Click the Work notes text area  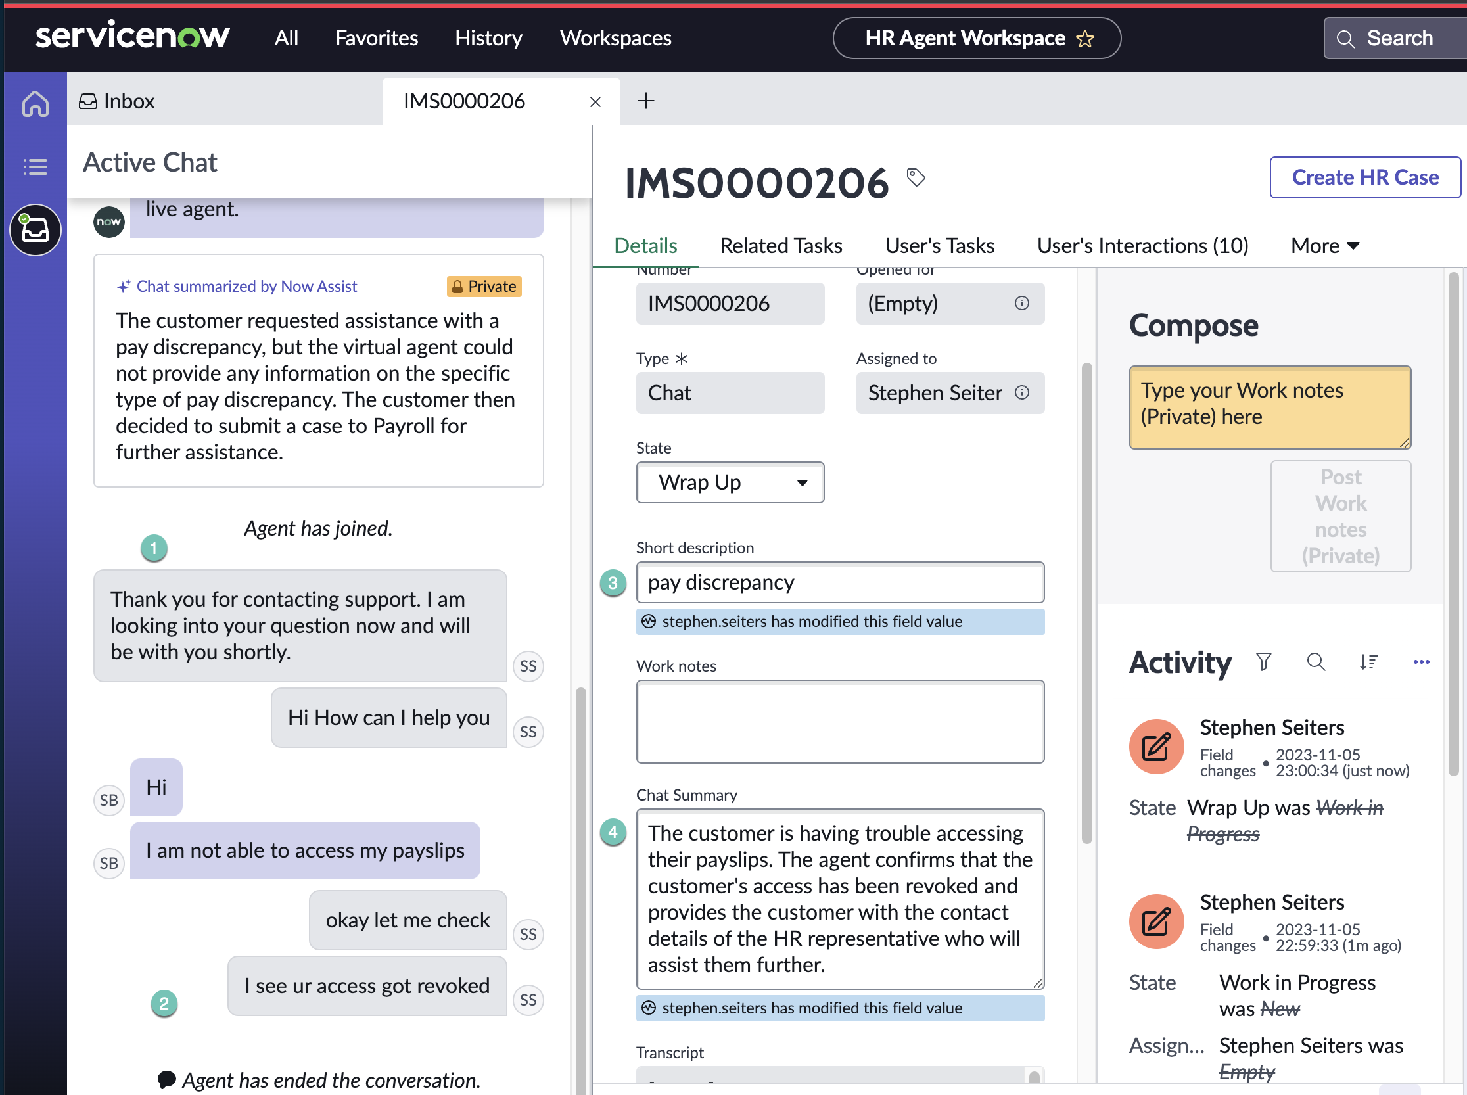point(840,722)
